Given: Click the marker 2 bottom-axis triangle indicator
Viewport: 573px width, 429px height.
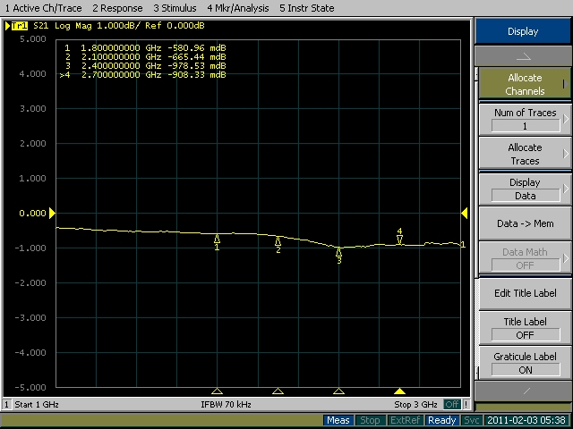Looking at the screenshot, I should [278, 391].
